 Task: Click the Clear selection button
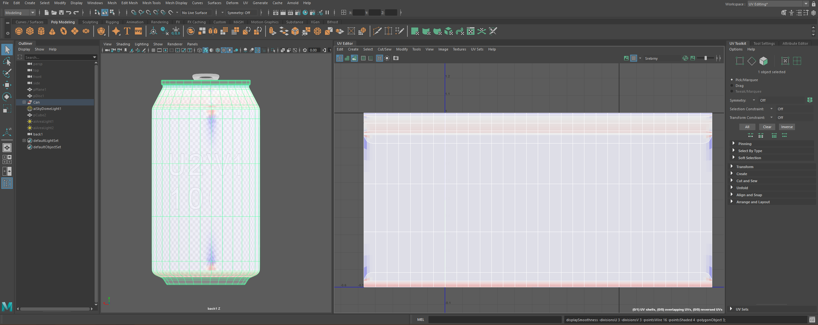pyautogui.click(x=767, y=127)
